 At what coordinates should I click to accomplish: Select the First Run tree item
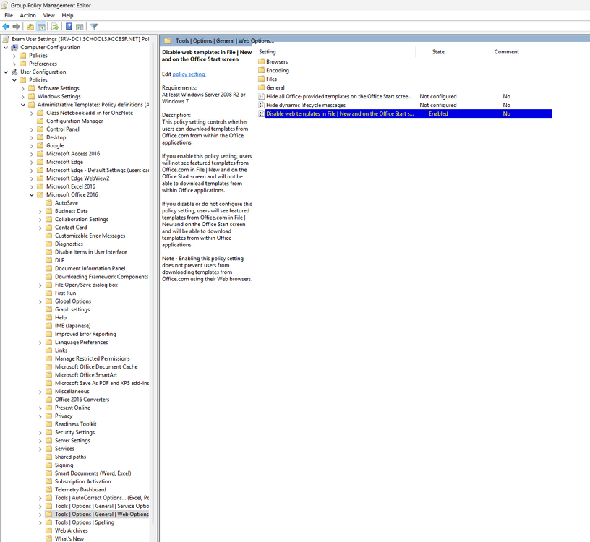click(x=66, y=293)
